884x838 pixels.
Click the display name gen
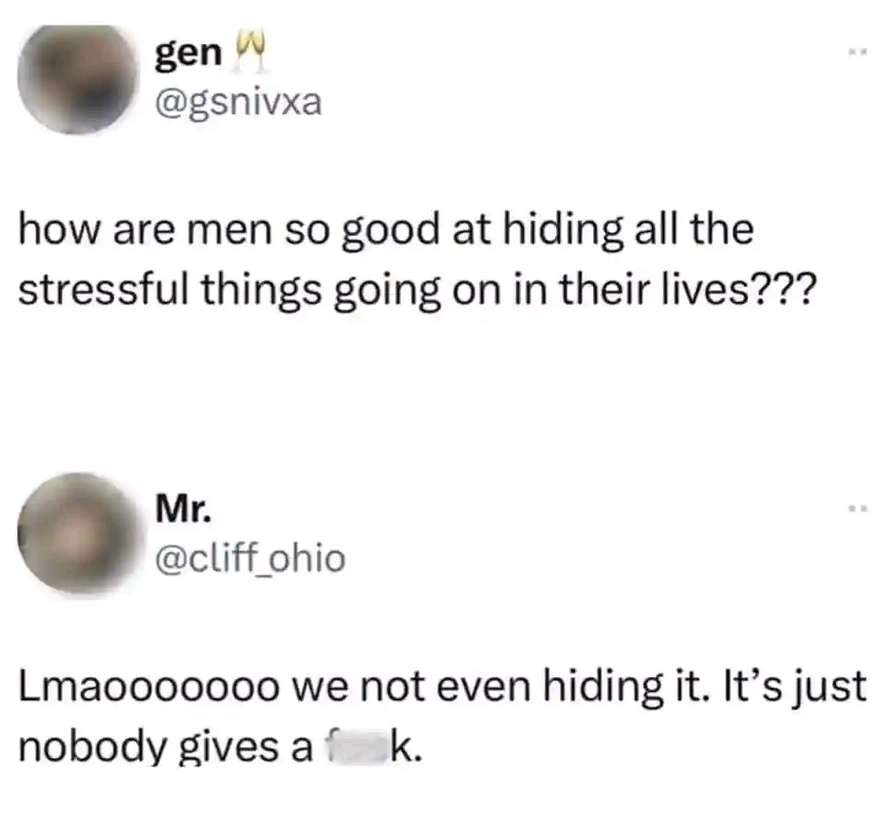point(189,55)
